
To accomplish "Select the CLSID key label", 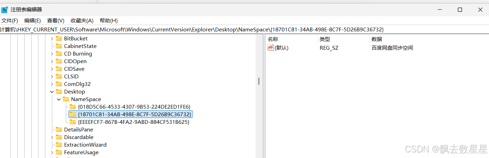I will 71,77.
